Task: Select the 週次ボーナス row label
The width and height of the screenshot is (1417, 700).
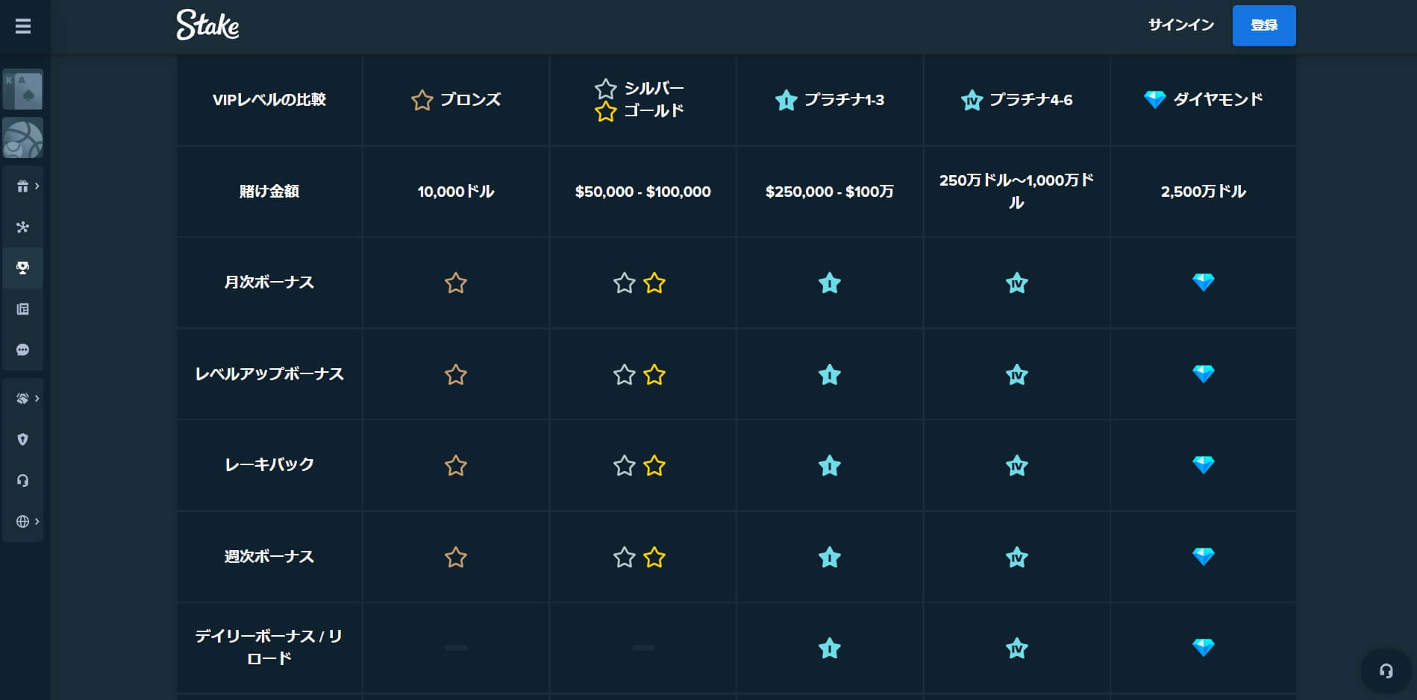Action: click(x=269, y=557)
